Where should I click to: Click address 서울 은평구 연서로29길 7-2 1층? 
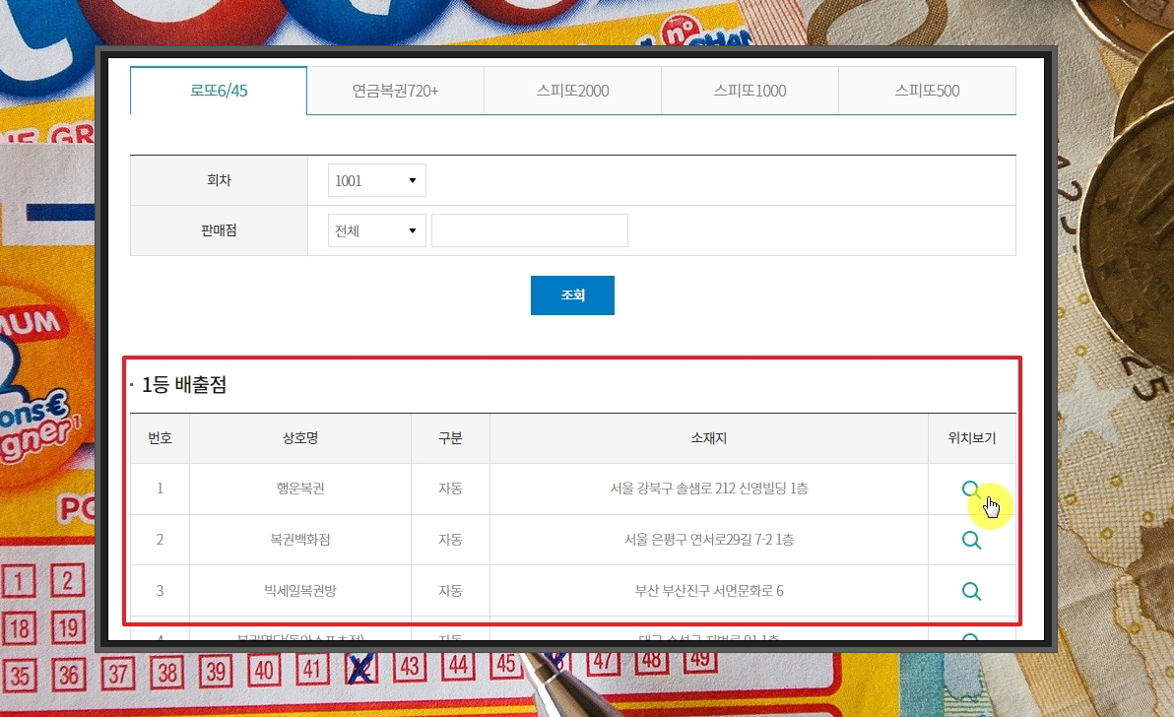tap(709, 539)
